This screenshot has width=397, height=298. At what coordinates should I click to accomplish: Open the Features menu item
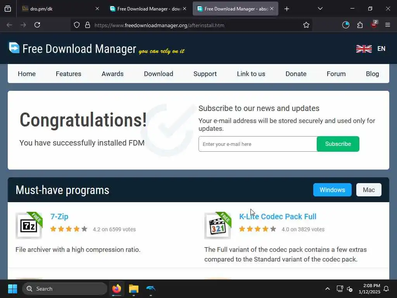click(68, 74)
